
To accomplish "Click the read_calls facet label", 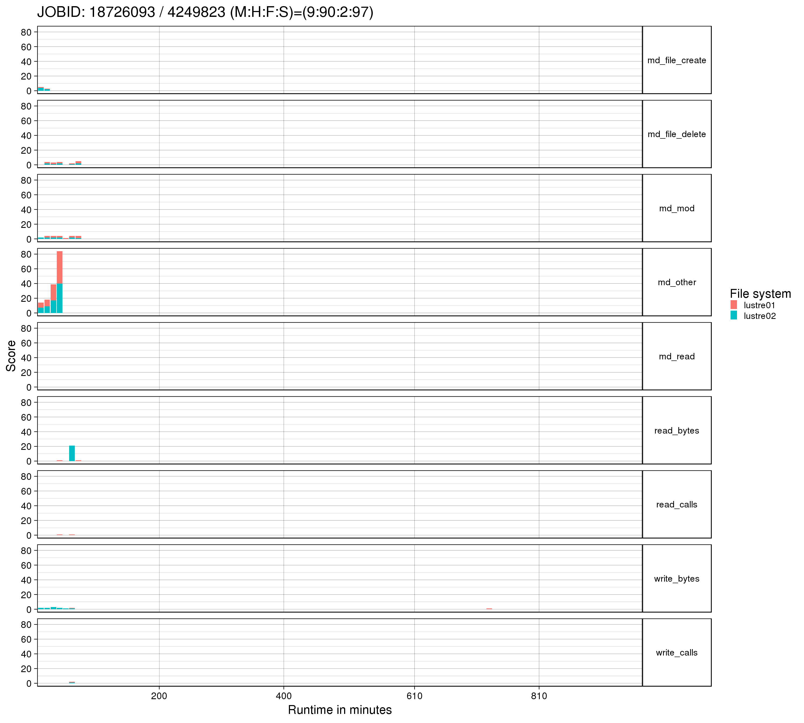I will 676,504.
